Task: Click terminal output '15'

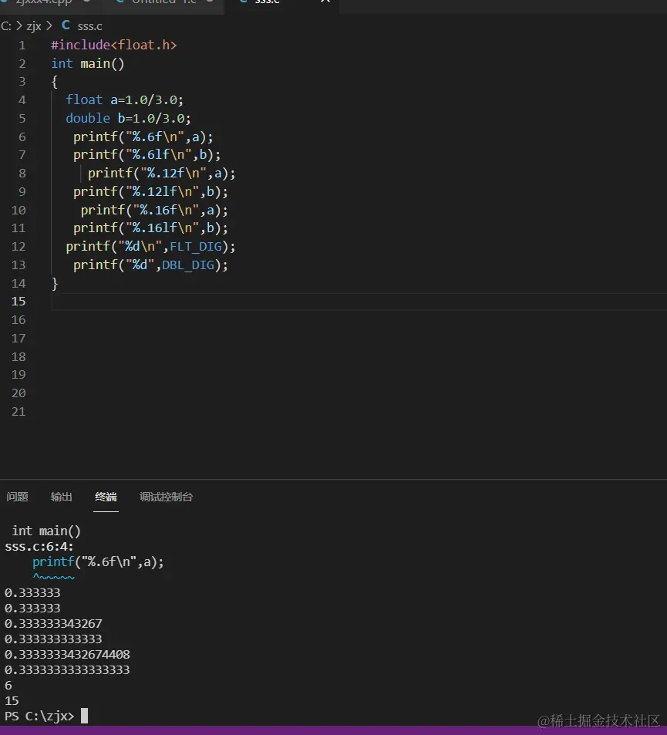Action: point(12,701)
